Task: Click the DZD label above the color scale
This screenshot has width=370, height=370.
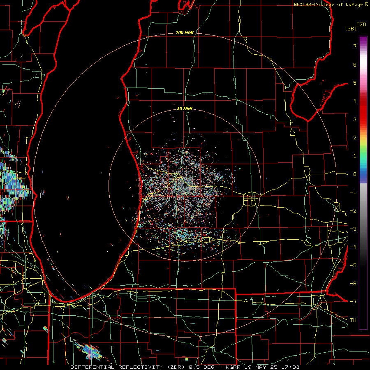Action: (361, 25)
